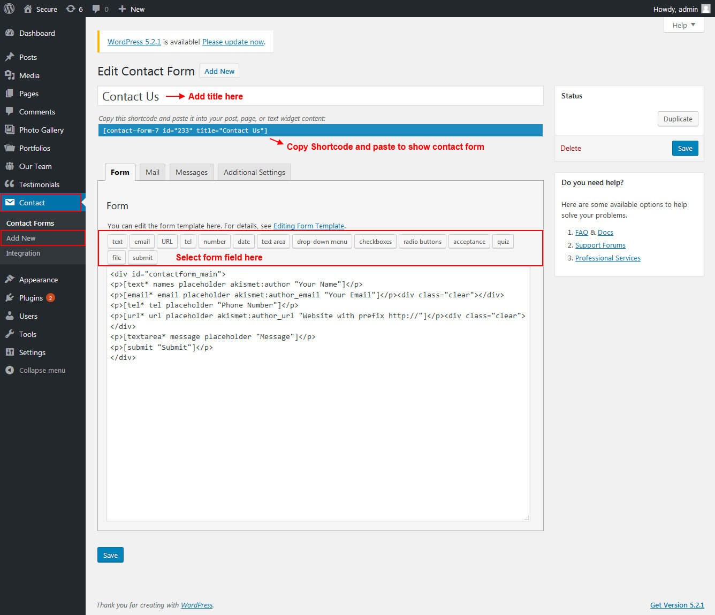Delete this contact form

point(571,148)
